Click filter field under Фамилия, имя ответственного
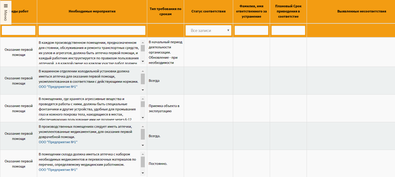 [x=251, y=30]
